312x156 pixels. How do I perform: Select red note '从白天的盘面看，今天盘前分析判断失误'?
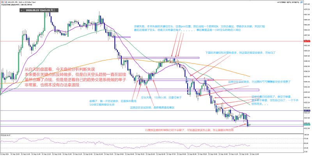click(60, 69)
